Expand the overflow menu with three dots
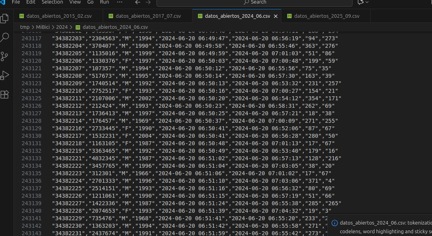Screen dimensions: 432x236 (x=120, y=2)
